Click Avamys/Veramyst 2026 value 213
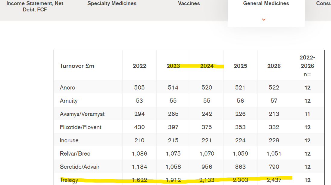Screen dimensions: 331x185 tap(274, 114)
